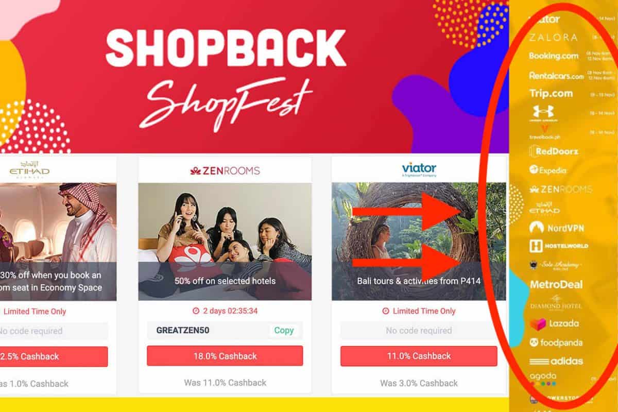Click the 11.0% Cashback button
The image size is (618, 412).
[x=419, y=356]
